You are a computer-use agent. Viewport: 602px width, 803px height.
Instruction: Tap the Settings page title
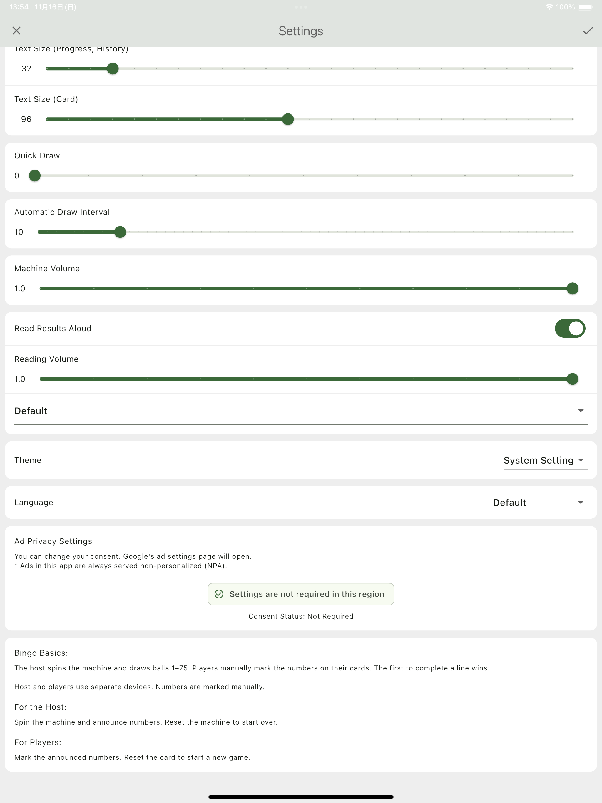click(301, 31)
